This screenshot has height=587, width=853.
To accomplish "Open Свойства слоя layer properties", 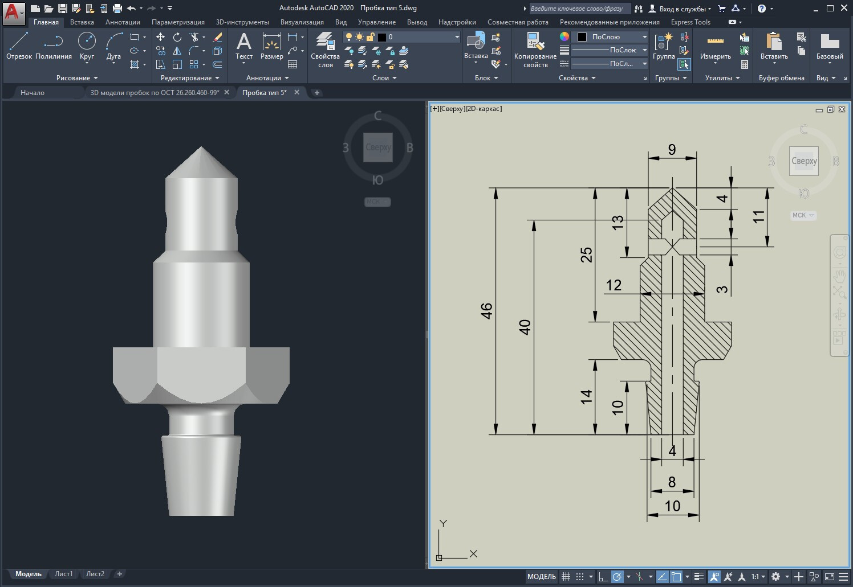I will [325, 50].
